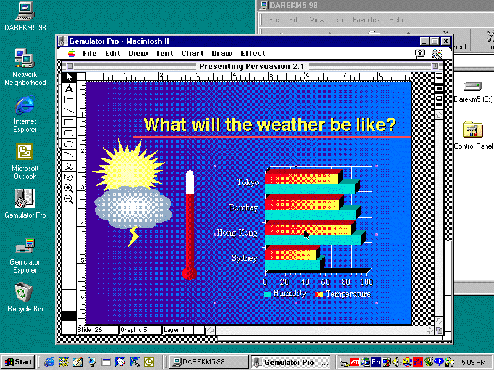The image size is (494, 370).
Task: Open the Draw menu
Action: click(x=222, y=54)
